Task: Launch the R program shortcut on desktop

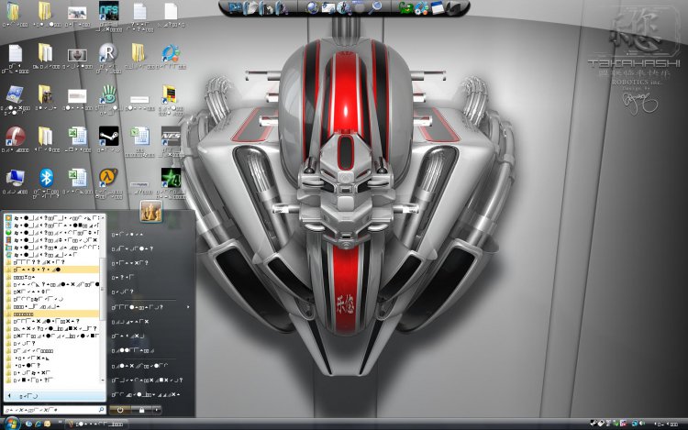Action: pos(108,53)
